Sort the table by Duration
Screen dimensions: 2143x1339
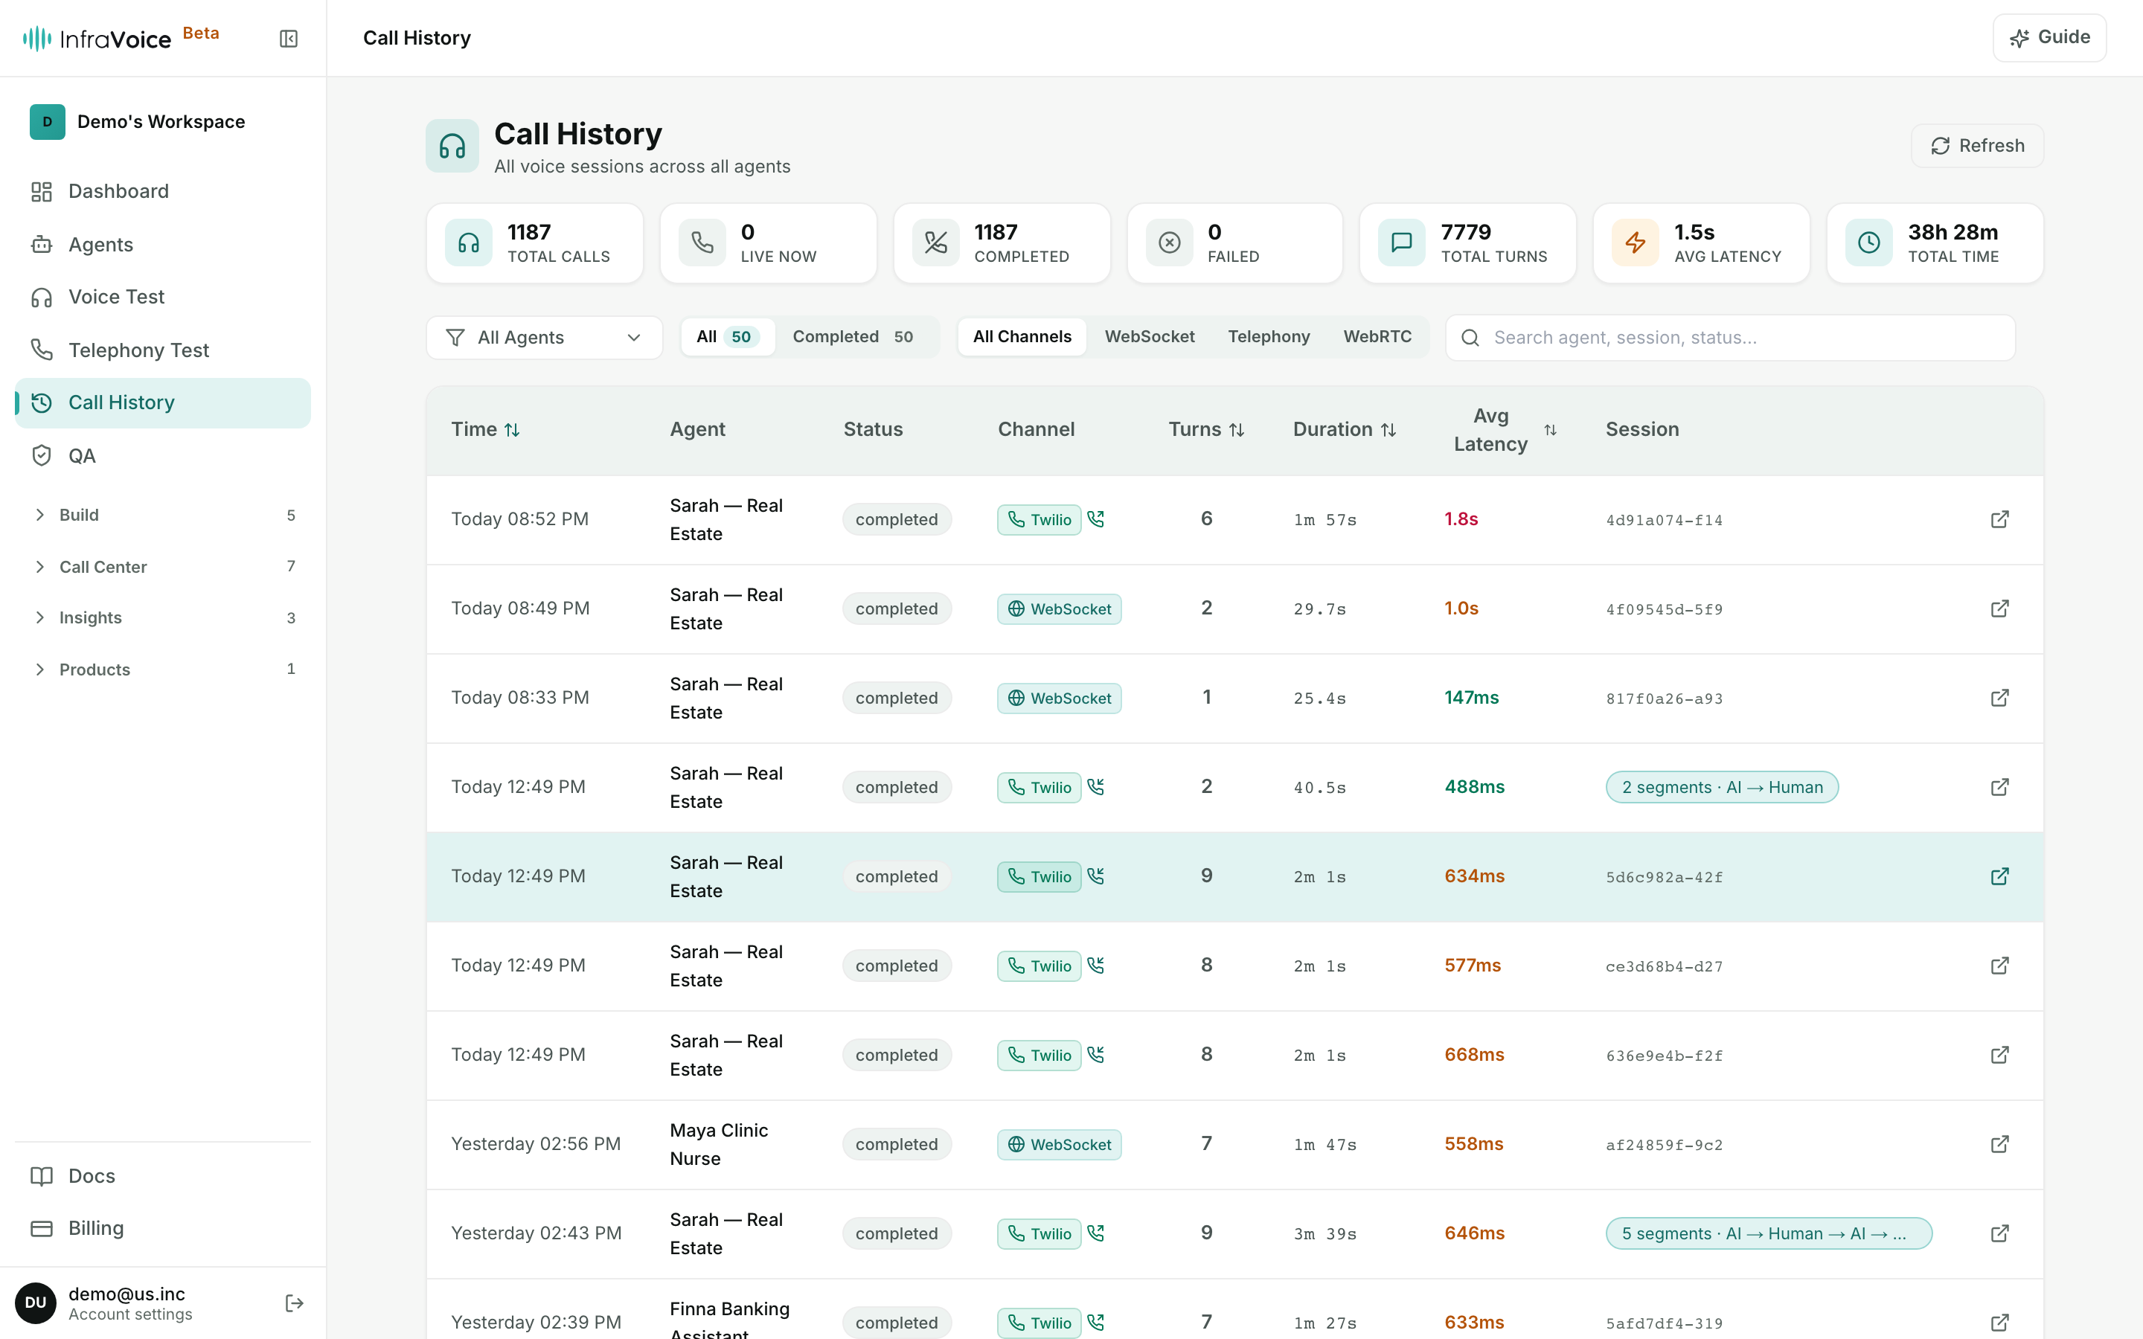[x=1345, y=429]
